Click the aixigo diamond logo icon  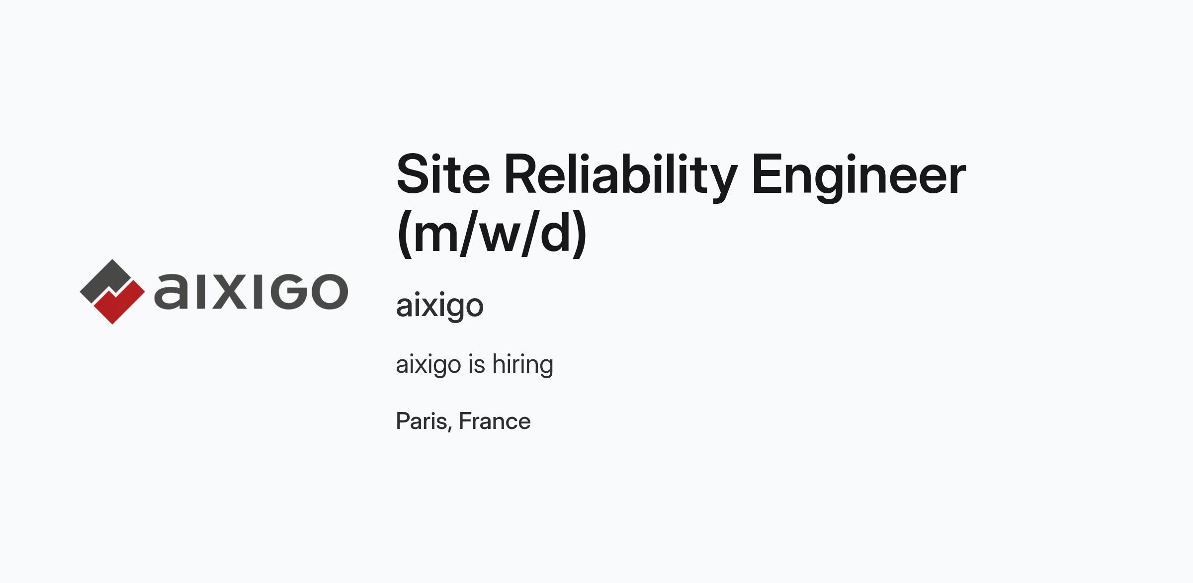112,292
